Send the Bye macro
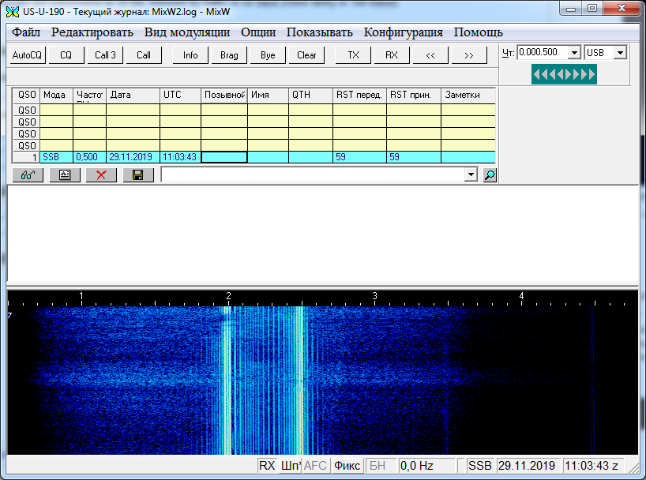This screenshot has height=480, width=646. [x=268, y=55]
